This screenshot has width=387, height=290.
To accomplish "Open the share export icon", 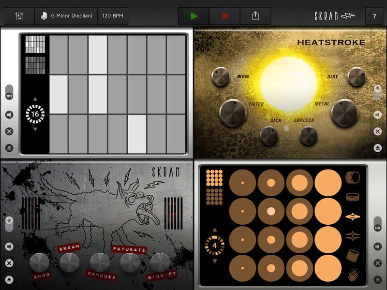I will point(255,16).
